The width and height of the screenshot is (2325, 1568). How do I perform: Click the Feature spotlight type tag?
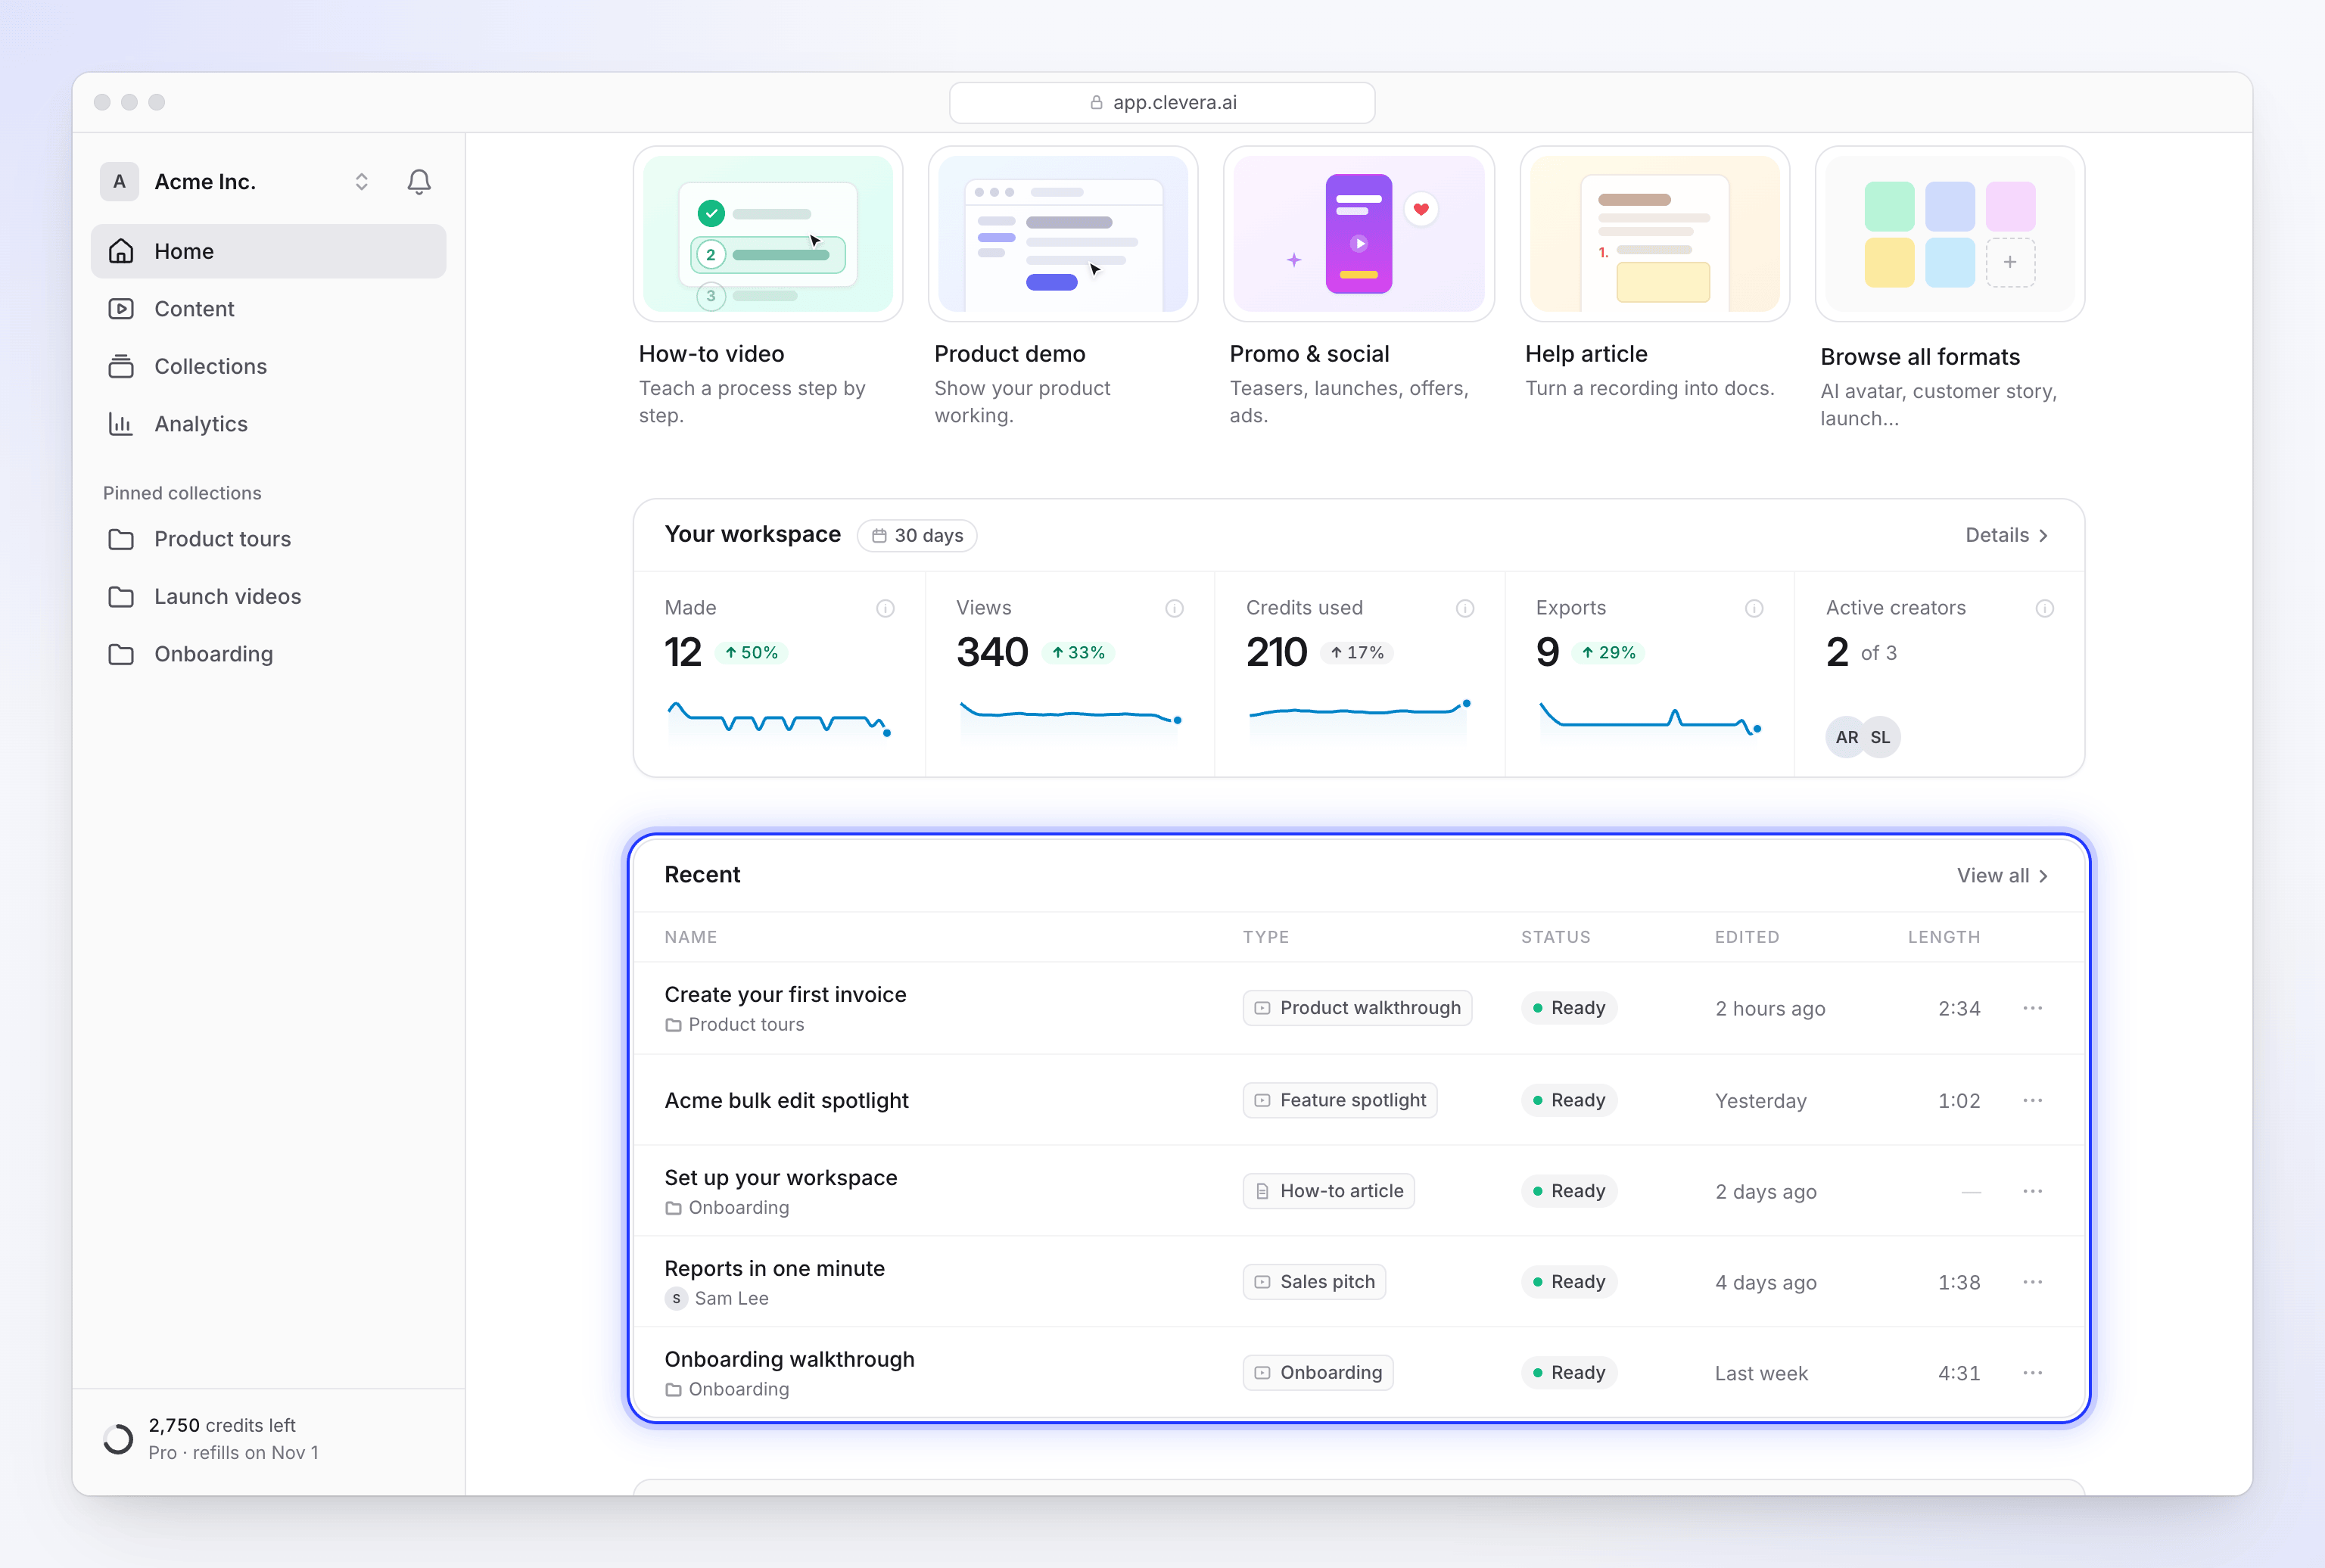1340,1100
